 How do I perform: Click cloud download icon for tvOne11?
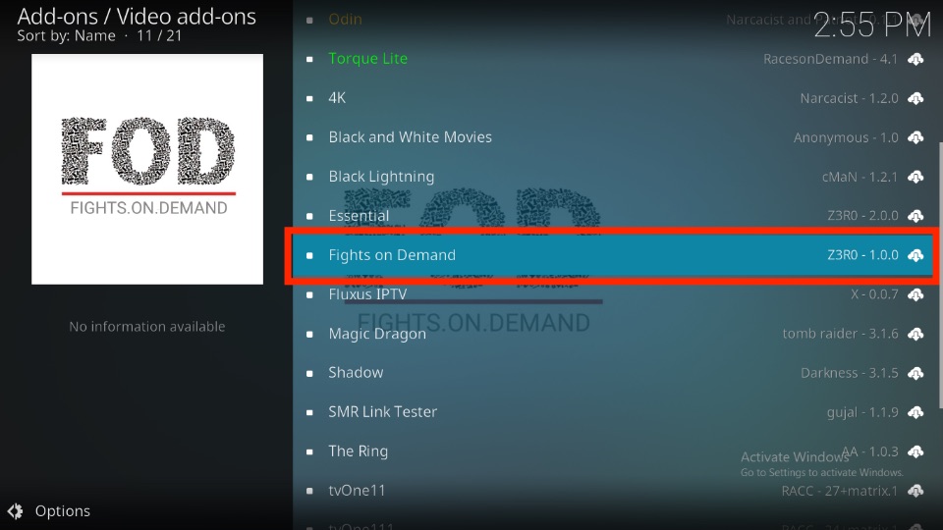tap(915, 491)
